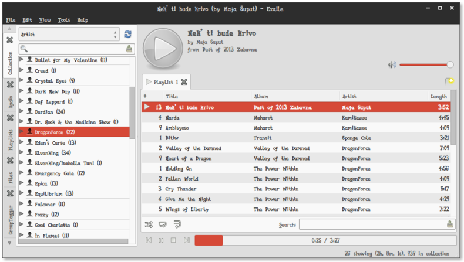Viewport: 464px width, 262px height.
Task: Open a new playlist tab
Action: pos(449,81)
